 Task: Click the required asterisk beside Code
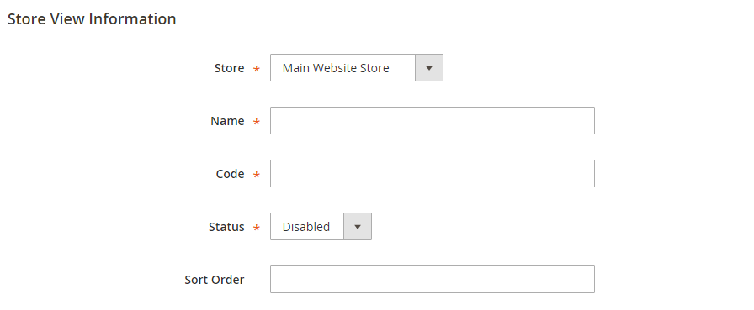click(x=257, y=175)
